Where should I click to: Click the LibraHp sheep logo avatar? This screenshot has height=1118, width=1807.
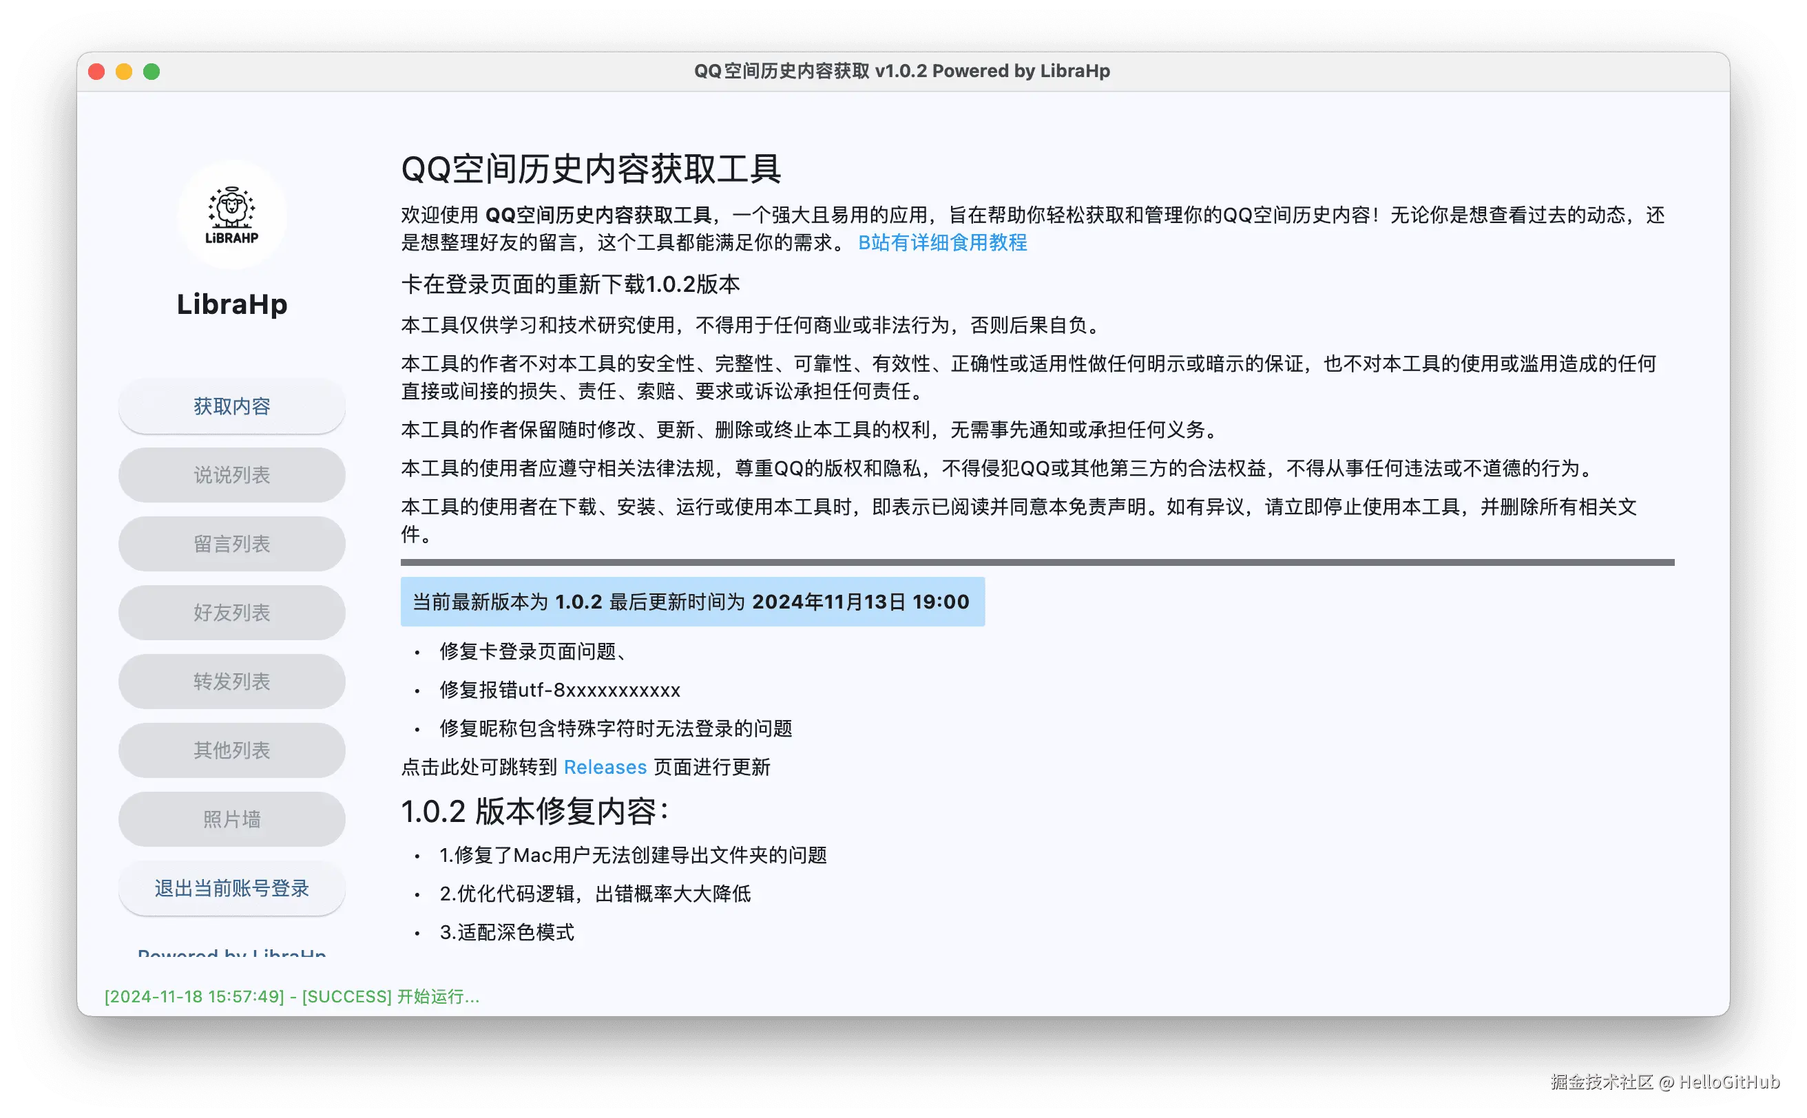[231, 214]
